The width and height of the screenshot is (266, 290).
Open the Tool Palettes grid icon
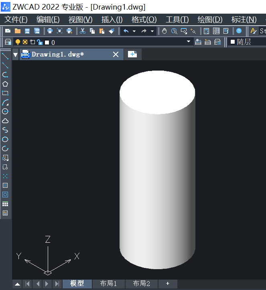tap(216, 31)
